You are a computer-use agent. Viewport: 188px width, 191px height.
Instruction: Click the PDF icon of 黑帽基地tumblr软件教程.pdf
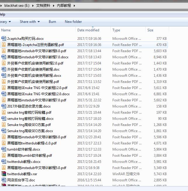4,156
